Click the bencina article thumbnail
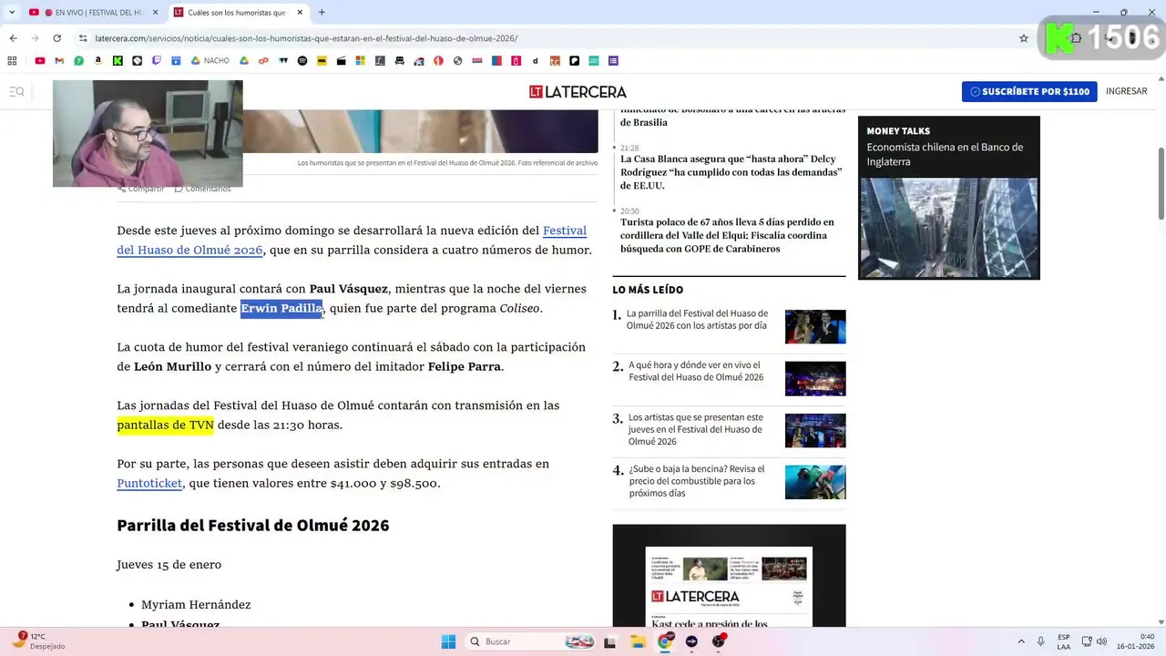The width and height of the screenshot is (1166, 656). [815, 482]
